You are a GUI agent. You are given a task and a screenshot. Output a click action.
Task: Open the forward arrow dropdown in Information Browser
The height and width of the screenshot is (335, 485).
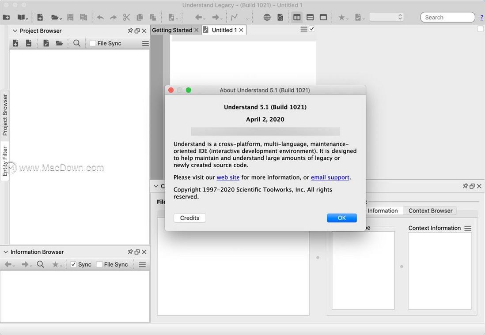[x=27, y=264]
